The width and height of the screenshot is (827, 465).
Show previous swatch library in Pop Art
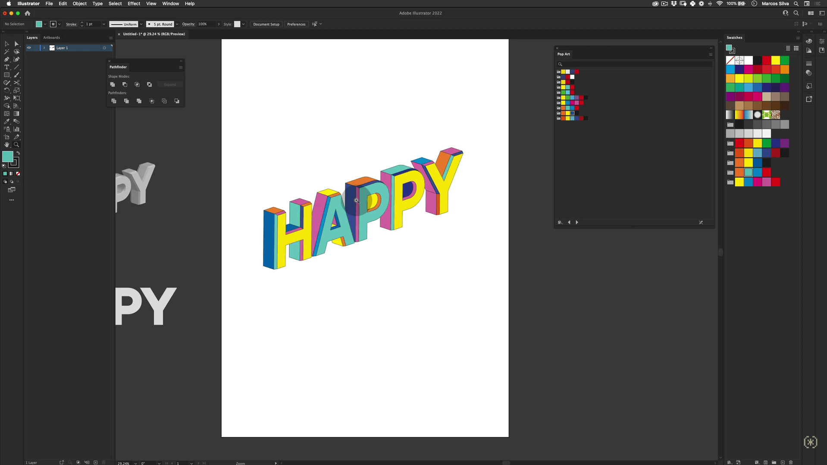(x=569, y=223)
